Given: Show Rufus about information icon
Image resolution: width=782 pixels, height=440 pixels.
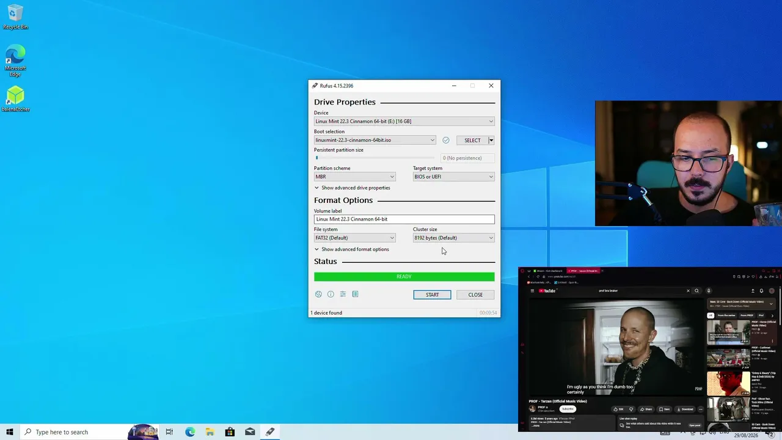Looking at the screenshot, I should pos(331,295).
